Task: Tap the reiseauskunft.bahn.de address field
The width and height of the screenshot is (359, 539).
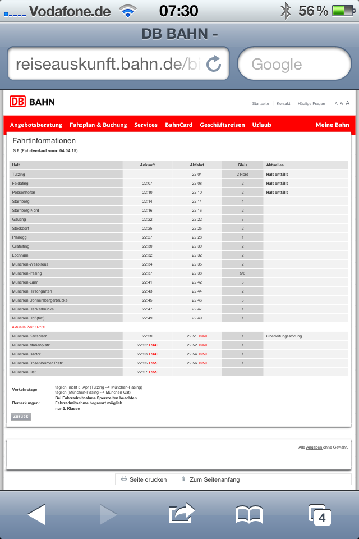Action: click(x=118, y=63)
